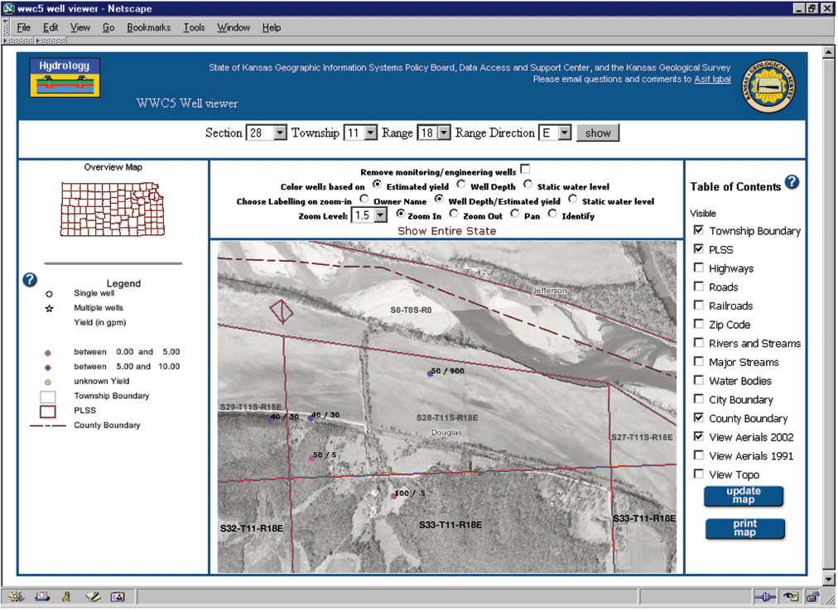Viewport: 838px width, 612px height.
Task: Open Address Book from the component bar
Action: click(118, 596)
